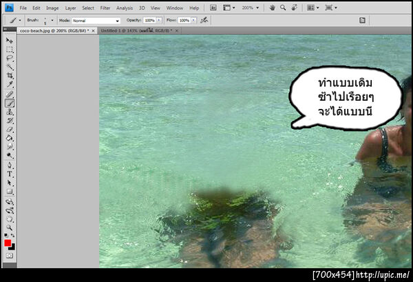The width and height of the screenshot is (413, 282).
Task: Toggle Quick Mask mode
Action: click(10, 256)
